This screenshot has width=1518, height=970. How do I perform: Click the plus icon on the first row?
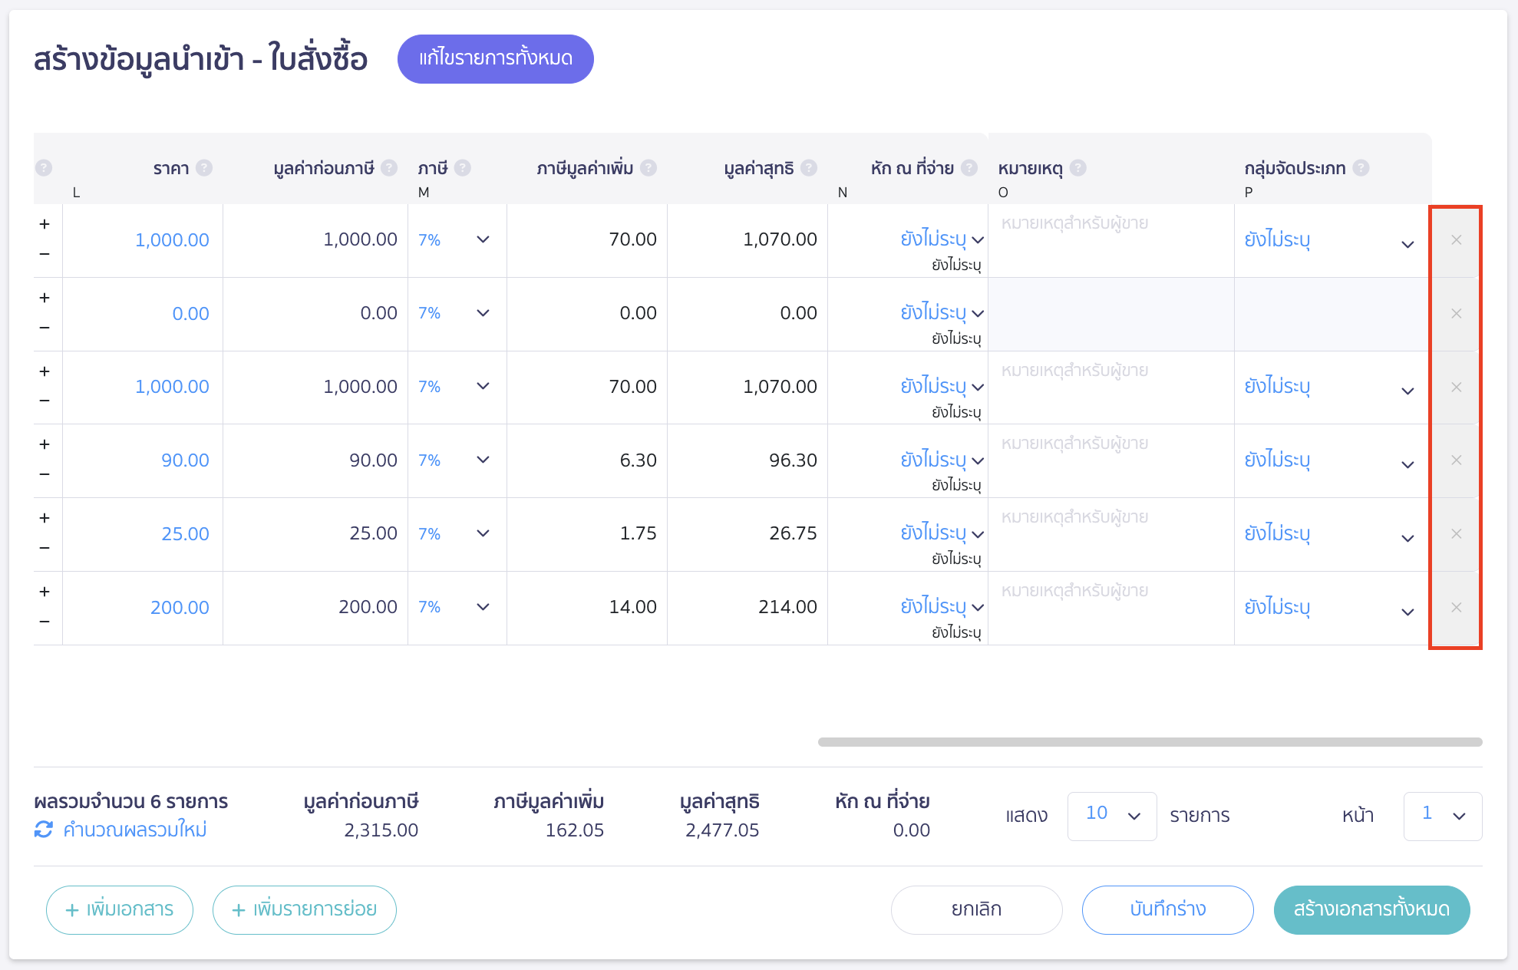(x=45, y=223)
